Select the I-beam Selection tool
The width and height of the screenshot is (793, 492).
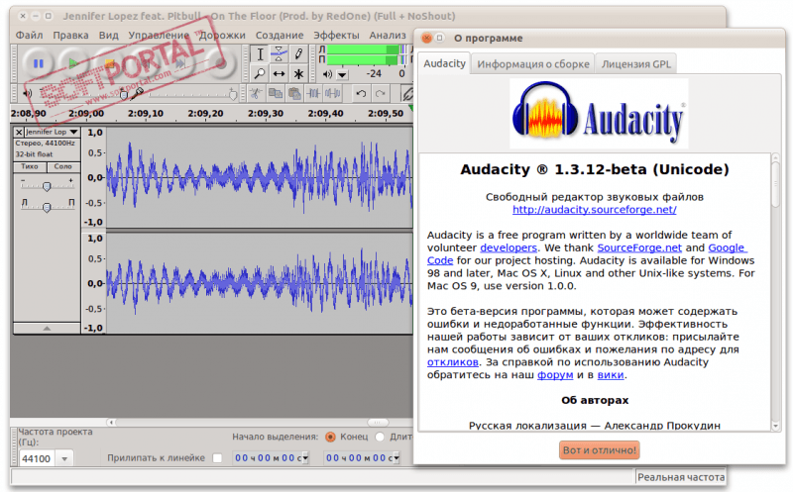pos(260,54)
